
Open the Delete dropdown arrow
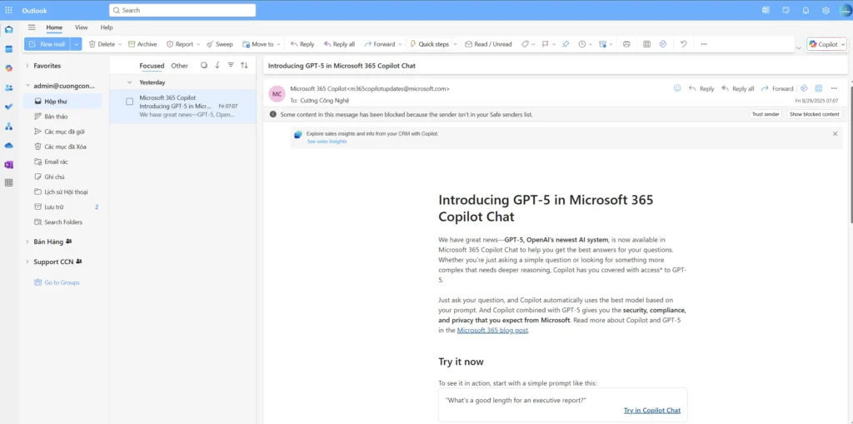120,44
